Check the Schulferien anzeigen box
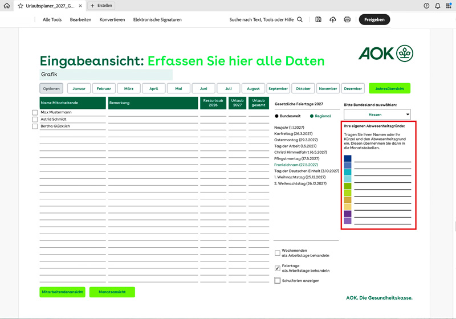The width and height of the screenshot is (456, 319). coord(278,281)
